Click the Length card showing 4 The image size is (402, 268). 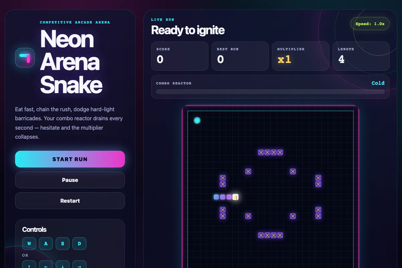(x=361, y=56)
